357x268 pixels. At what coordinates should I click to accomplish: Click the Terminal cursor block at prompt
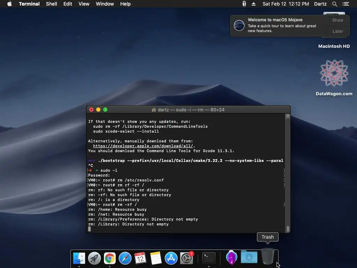90,229
